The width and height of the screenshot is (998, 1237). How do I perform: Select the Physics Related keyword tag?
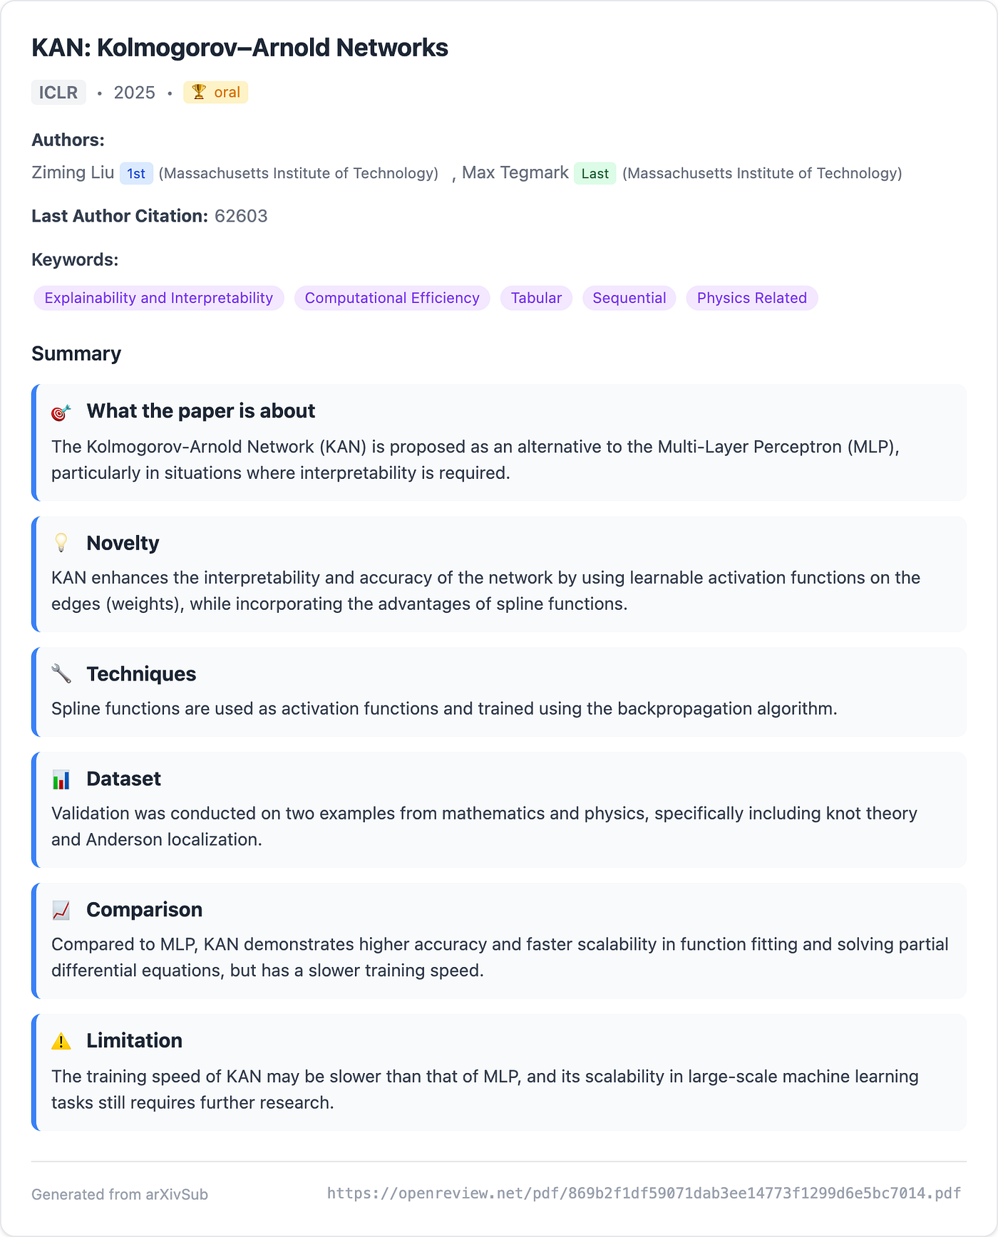[752, 298]
